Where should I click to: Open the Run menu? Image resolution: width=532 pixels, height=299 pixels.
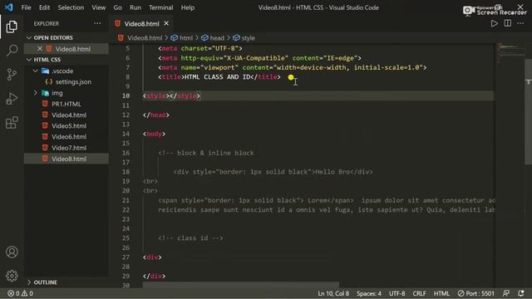(x=135, y=7)
